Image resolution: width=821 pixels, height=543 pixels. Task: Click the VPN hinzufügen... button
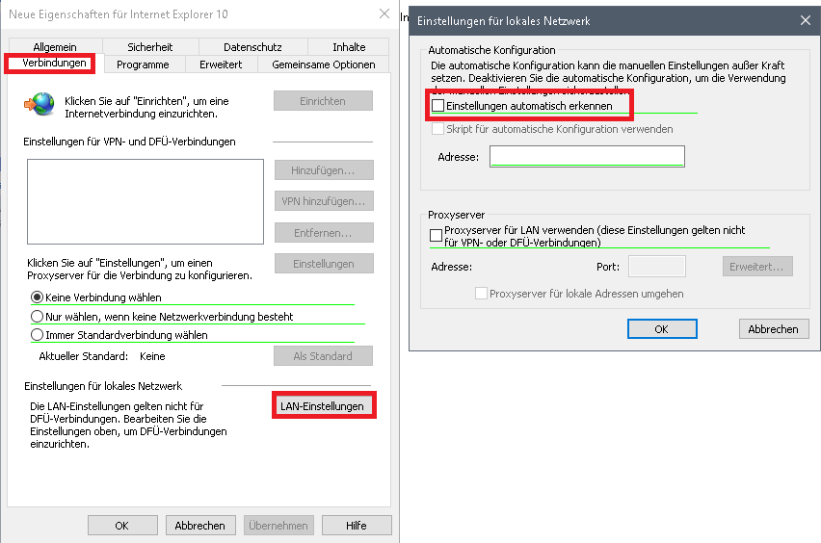click(x=323, y=201)
